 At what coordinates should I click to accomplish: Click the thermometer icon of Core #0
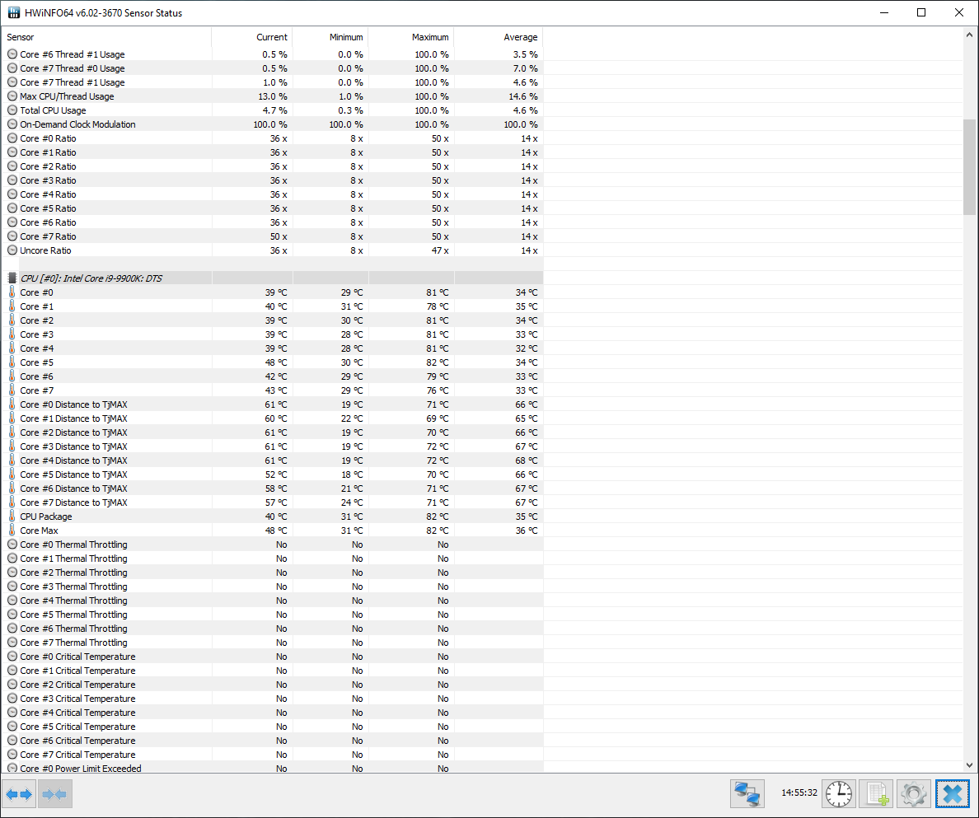[x=12, y=292]
